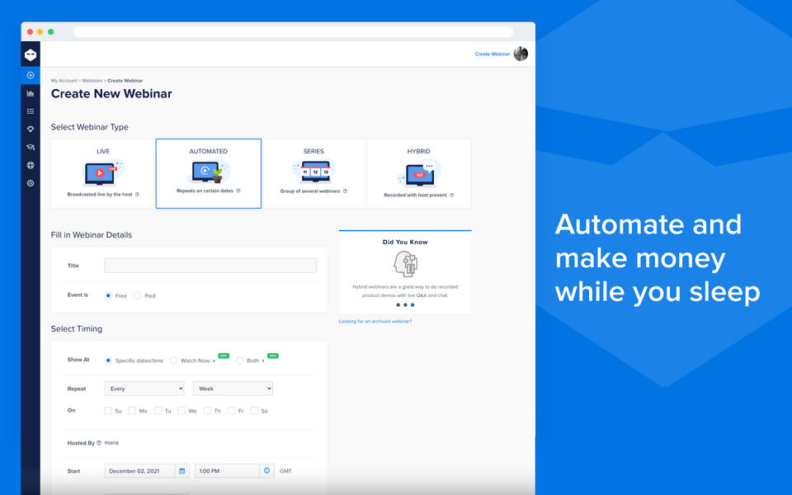Screen dimensions: 792x495
Task: Check the Sa day checkbox
Action: (255, 411)
